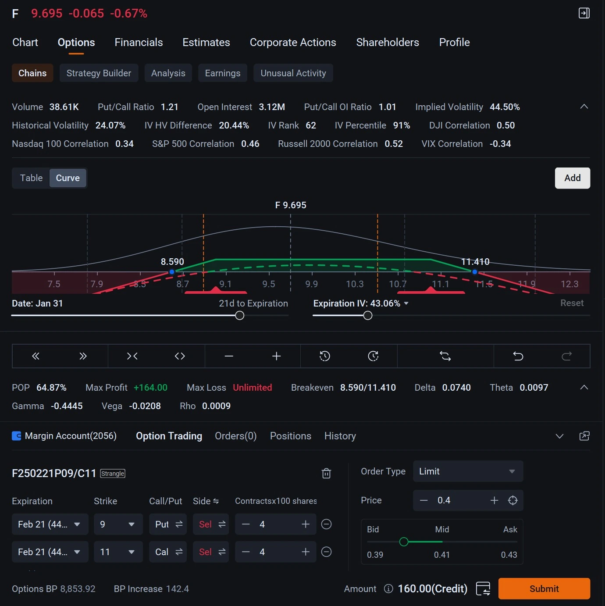Delete the strangle order with trash icon

click(326, 473)
